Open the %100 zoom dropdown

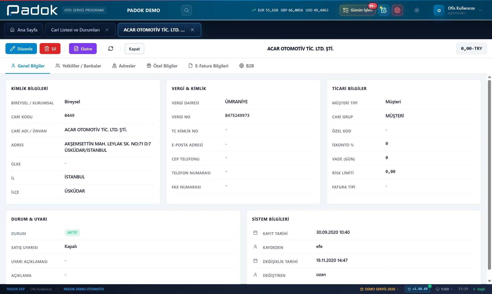click(444, 289)
